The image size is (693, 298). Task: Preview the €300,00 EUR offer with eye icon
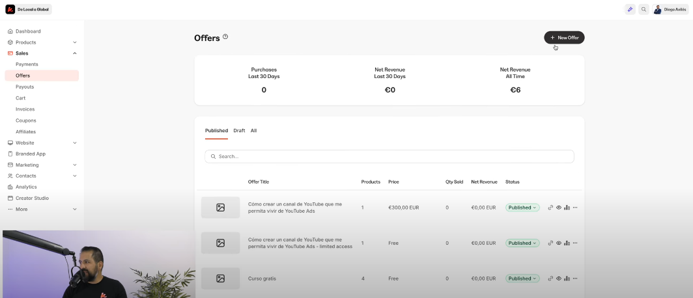(559, 208)
